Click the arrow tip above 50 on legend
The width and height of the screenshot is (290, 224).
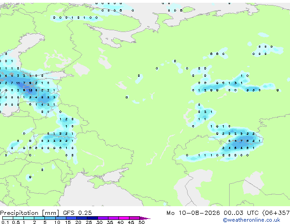coord(145,218)
